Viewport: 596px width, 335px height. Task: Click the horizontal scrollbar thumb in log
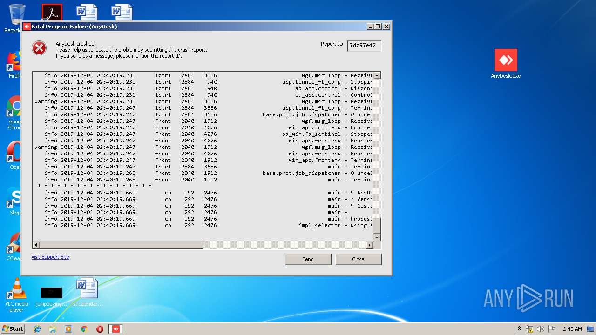tap(122, 245)
